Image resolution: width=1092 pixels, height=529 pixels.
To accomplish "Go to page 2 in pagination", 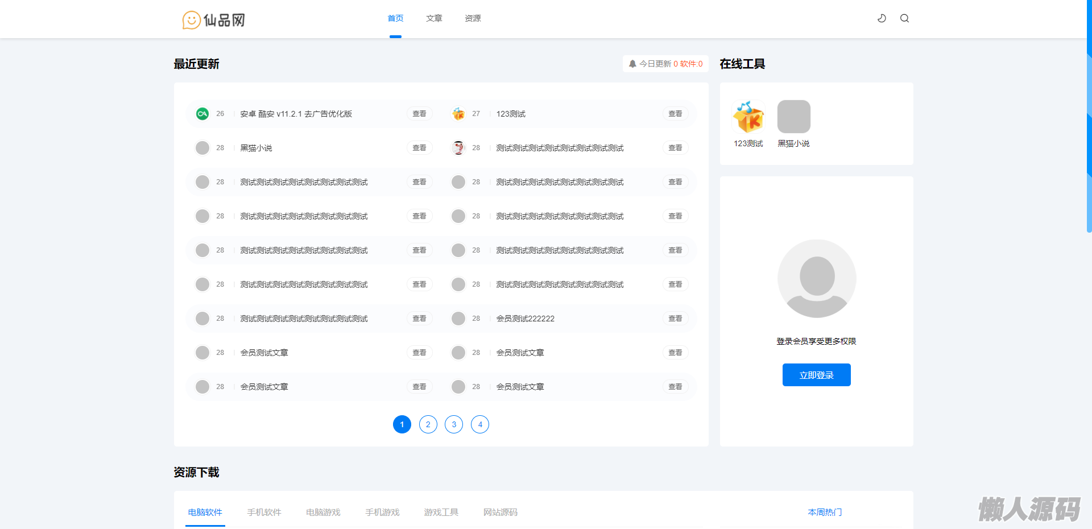I will point(428,424).
